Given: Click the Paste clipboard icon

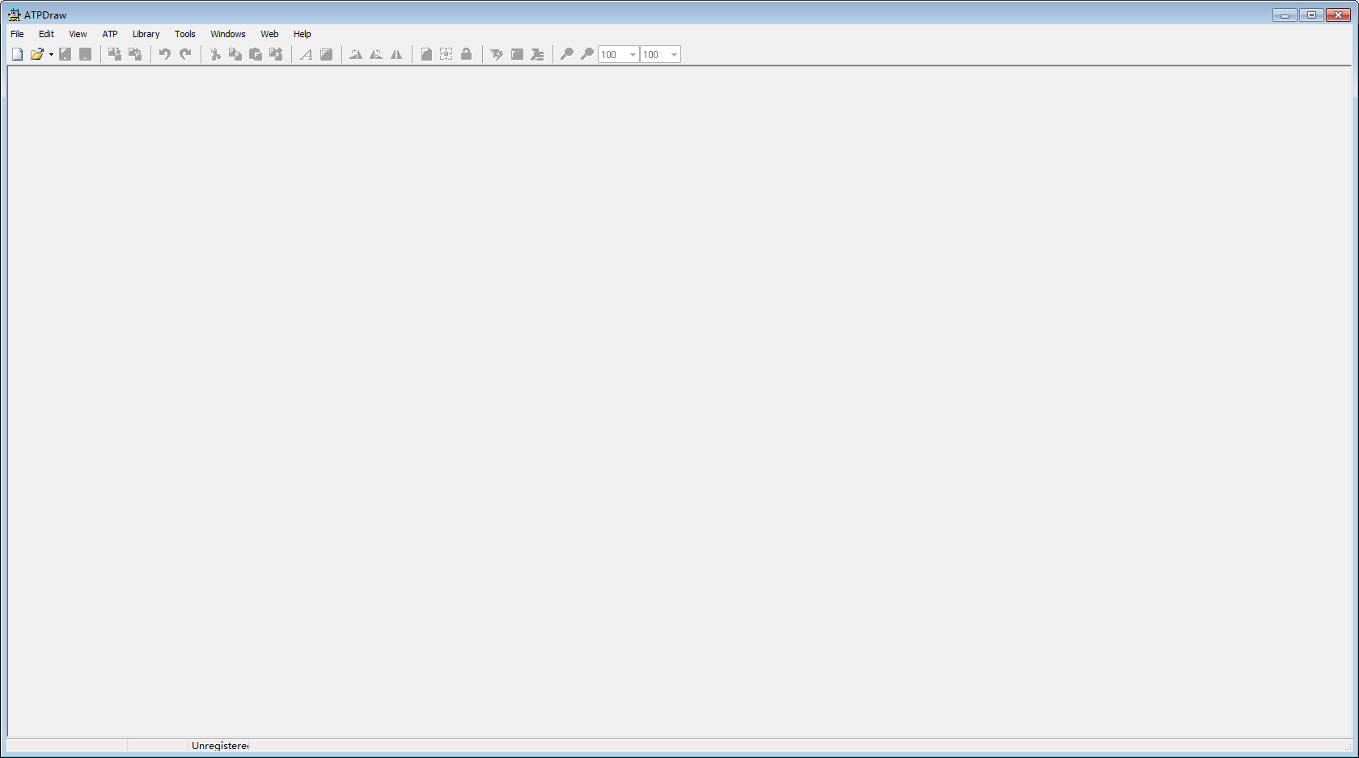Looking at the screenshot, I should click(256, 54).
